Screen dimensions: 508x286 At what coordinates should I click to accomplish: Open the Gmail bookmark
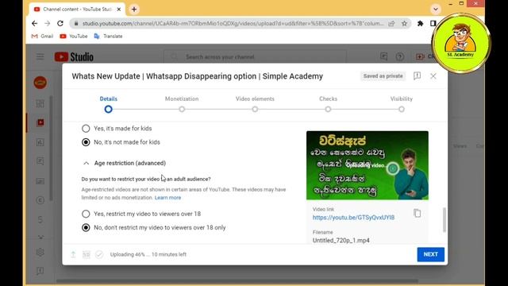point(42,37)
